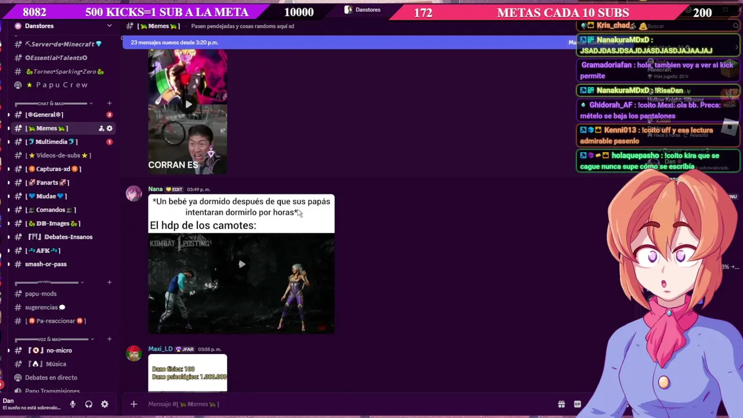
Task: Open the Danstores server dropdown menu
Action: coord(109,26)
